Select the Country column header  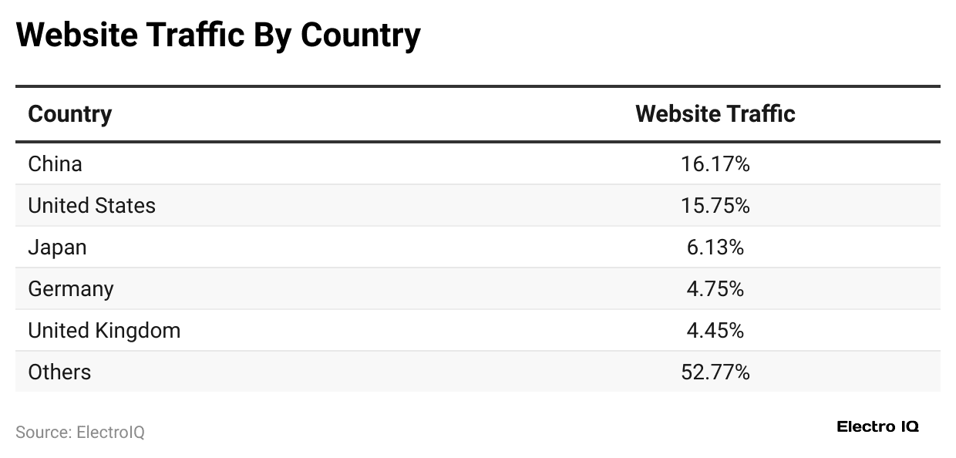pos(70,114)
